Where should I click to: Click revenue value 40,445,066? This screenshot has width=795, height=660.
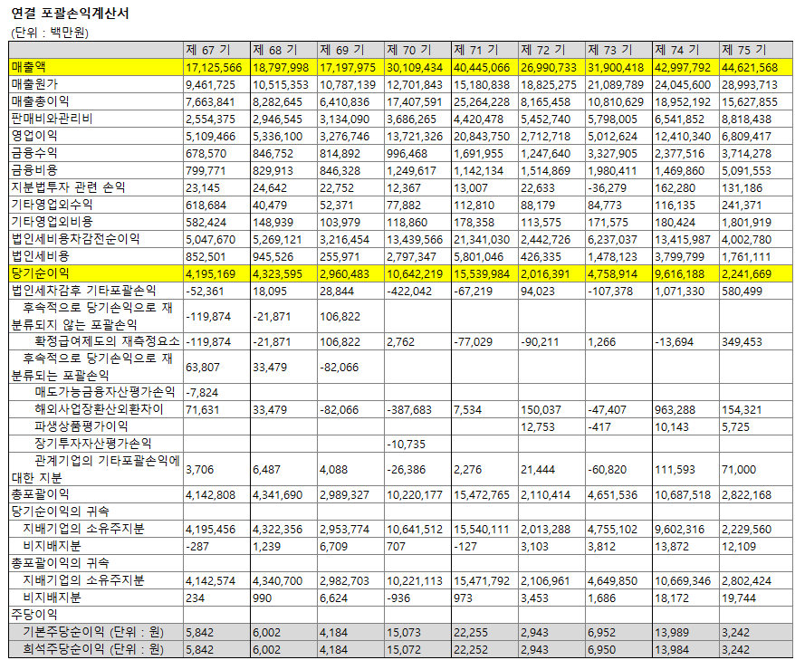[482, 67]
